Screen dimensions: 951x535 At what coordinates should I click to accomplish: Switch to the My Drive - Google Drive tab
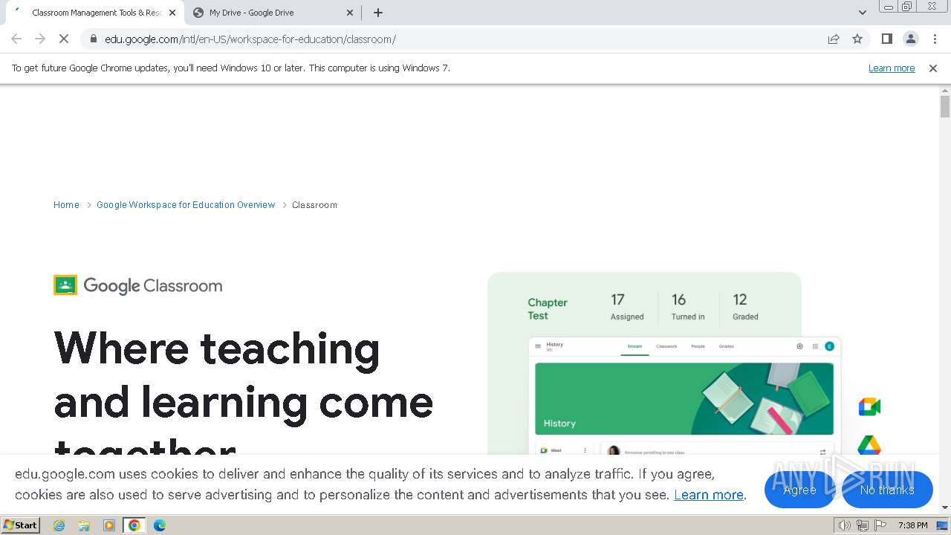click(x=272, y=13)
